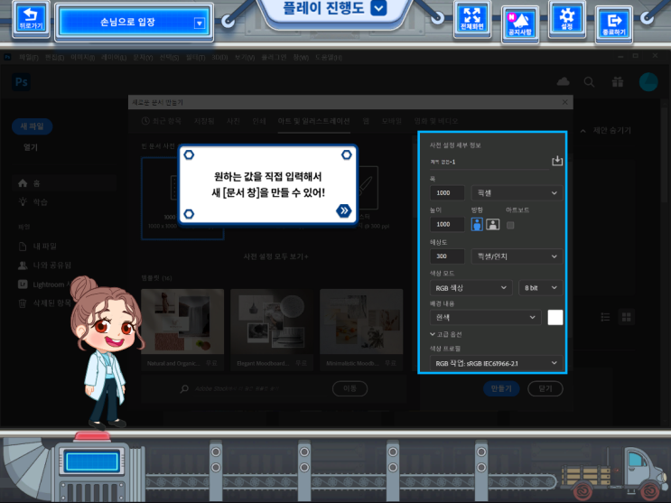
Task: Click the 나와 공유됨 people icon
Action: (23, 265)
